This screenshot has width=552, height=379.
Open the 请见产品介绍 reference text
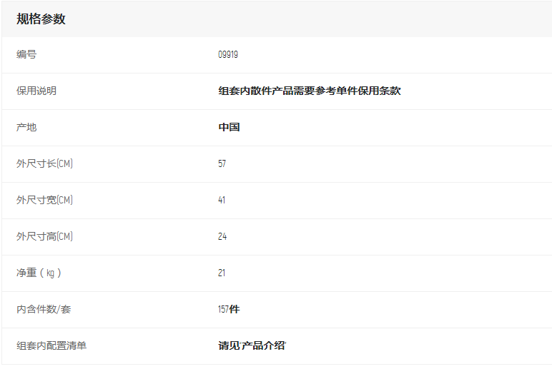point(252,345)
